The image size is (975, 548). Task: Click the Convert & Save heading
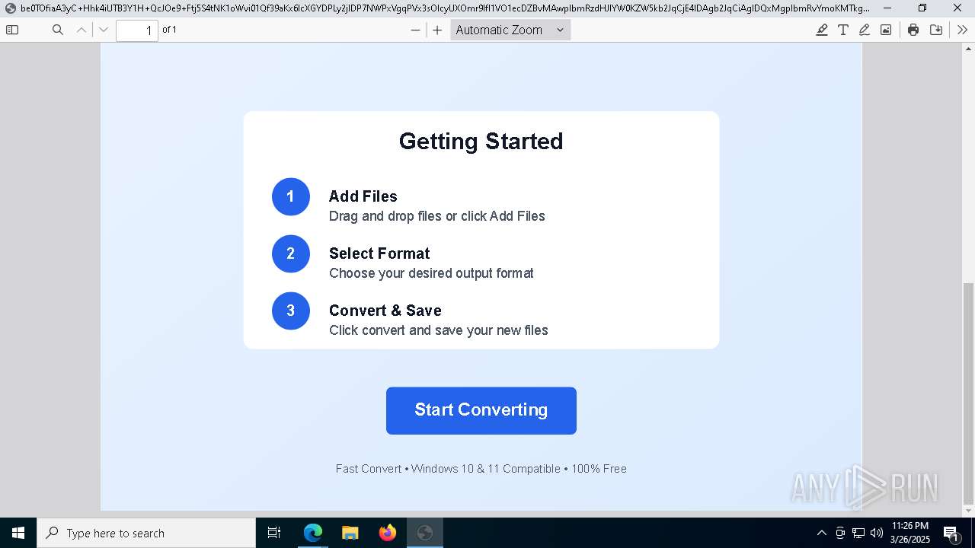pos(385,311)
